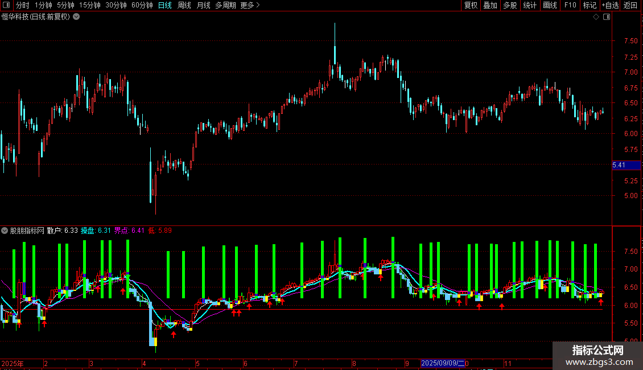The image size is (643, 370).
Task: Click the 叠加 overlay button
Action: [490, 5]
